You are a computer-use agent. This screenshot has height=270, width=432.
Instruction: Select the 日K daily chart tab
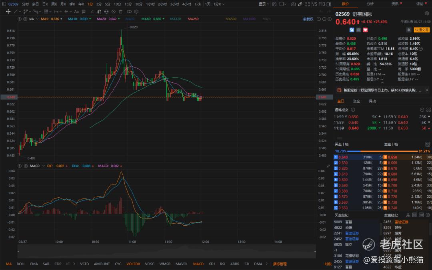coord(45,4)
